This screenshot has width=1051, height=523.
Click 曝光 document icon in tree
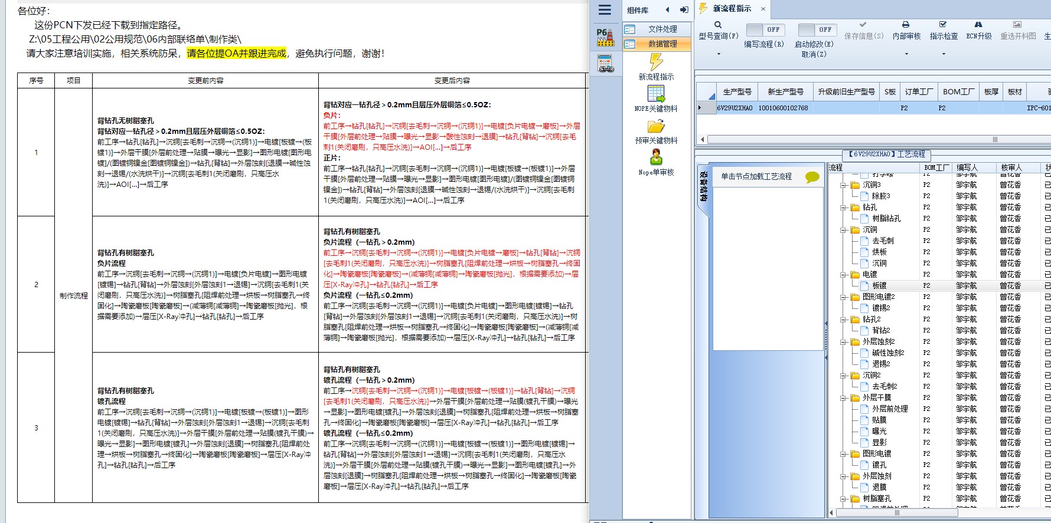865,432
